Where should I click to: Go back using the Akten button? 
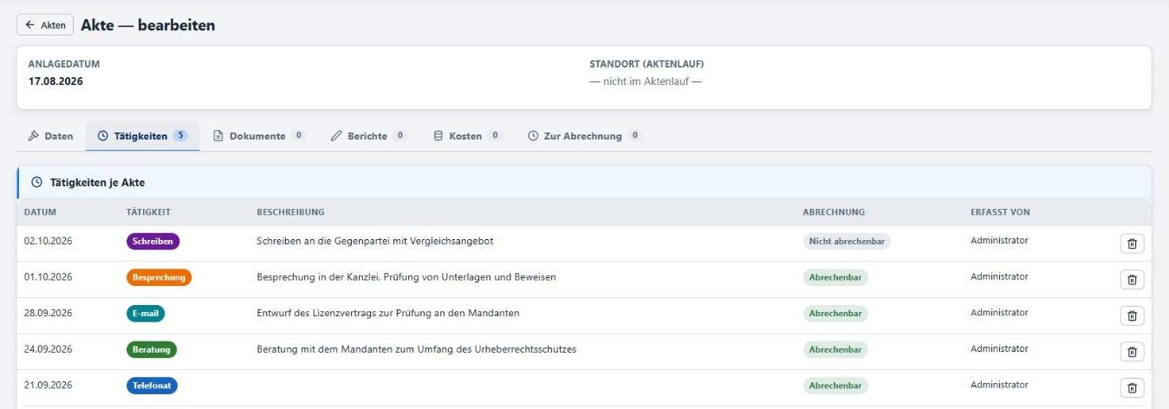[45, 25]
